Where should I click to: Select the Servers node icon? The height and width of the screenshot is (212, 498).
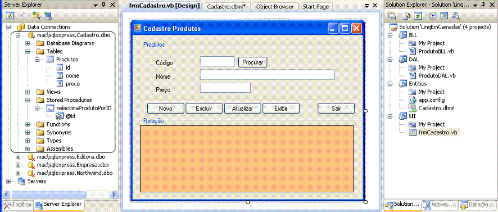click(21, 181)
